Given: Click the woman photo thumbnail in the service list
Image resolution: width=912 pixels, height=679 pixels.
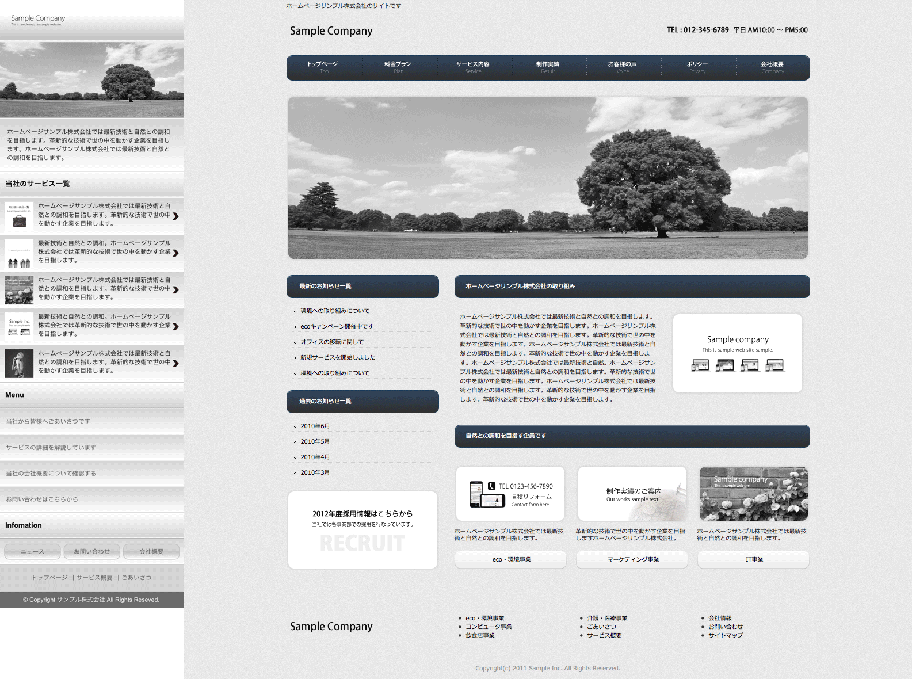Looking at the screenshot, I should (x=19, y=363).
